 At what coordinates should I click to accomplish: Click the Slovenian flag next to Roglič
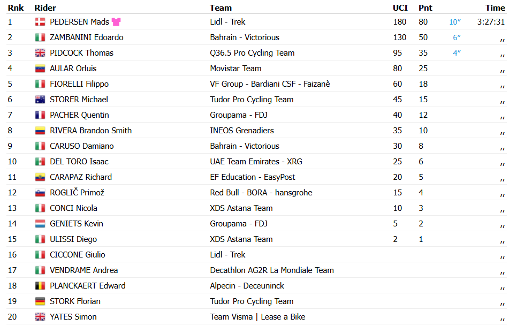pyautogui.click(x=40, y=193)
